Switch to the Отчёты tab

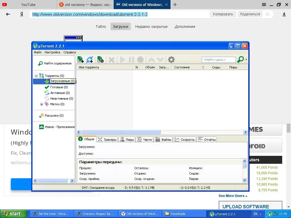(207, 140)
